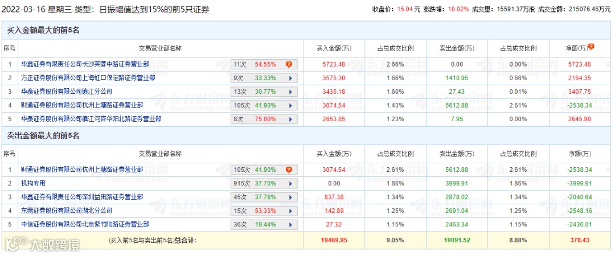The width and height of the screenshot is (615, 256).
Task: Click 买入金额(万) column header in buy table
Action: pyautogui.click(x=334, y=48)
